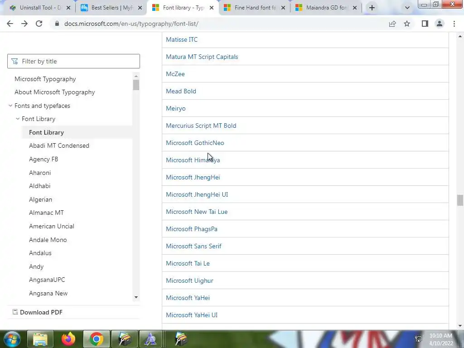Image resolution: width=464 pixels, height=348 pixels.
Task: Close the Fine Hand font tab
Action: (x=283, y=8)
